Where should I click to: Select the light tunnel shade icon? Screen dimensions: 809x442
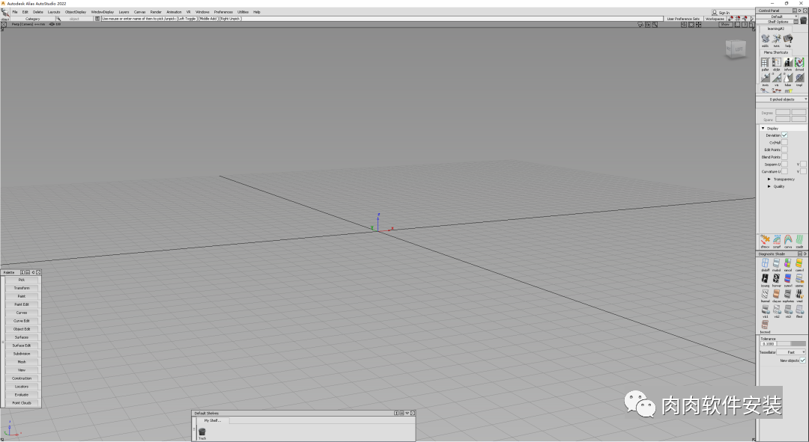(x=765, y=294)
